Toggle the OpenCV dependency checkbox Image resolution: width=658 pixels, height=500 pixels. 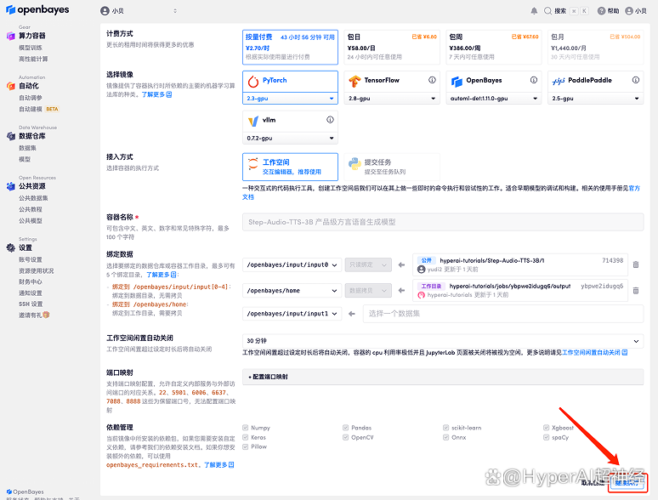click(345, 437)
